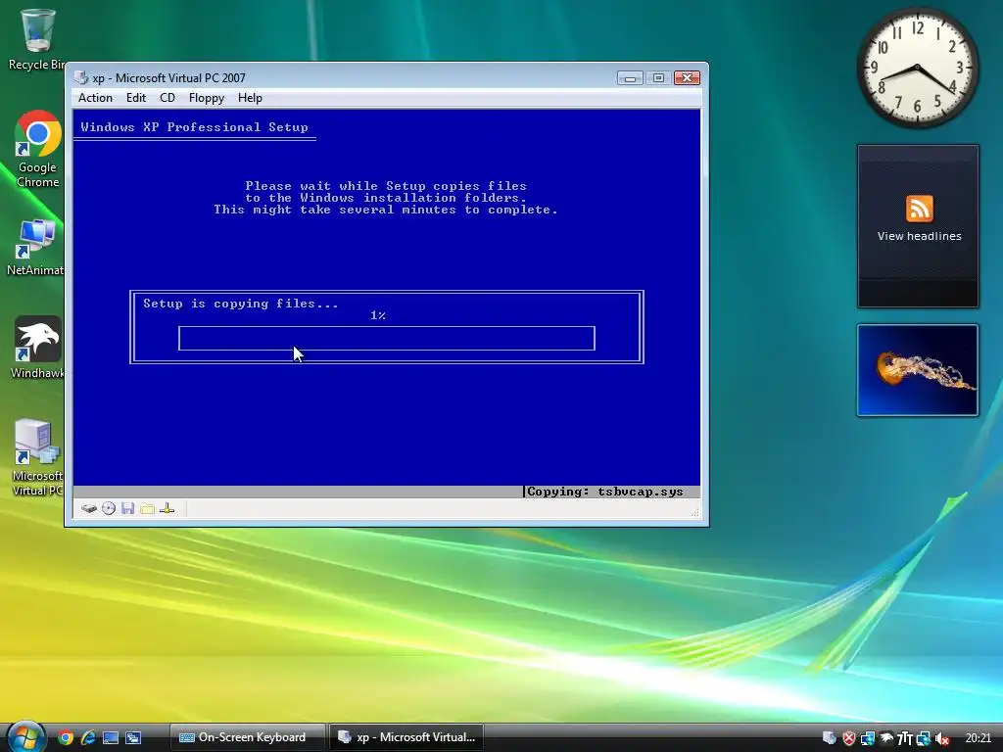Click the red security shield tray icon

coord(849,738)
